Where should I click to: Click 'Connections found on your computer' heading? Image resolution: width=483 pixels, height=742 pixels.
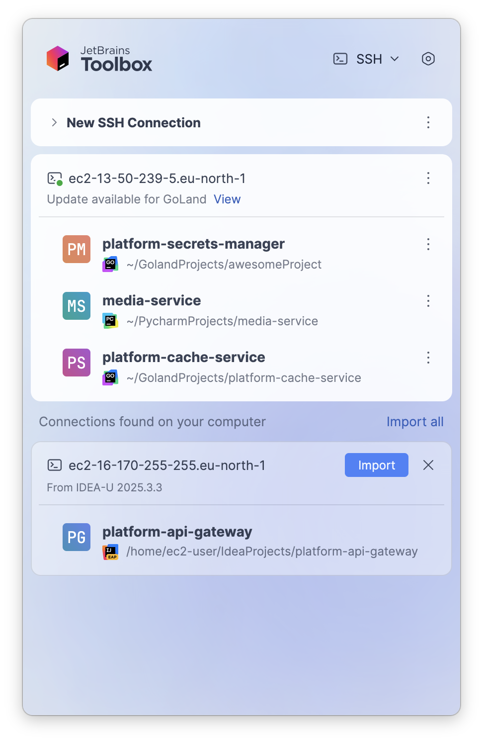pyautogui.click(x=153, y=422)
